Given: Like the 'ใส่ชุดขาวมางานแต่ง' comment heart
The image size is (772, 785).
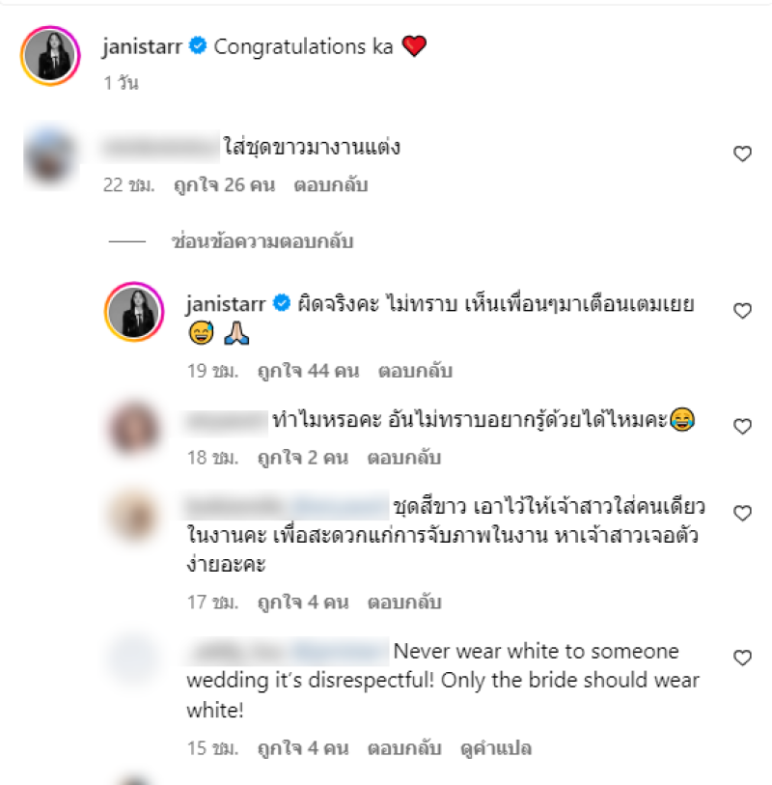Looking at the screenshot, I should (x=742, y=154).
